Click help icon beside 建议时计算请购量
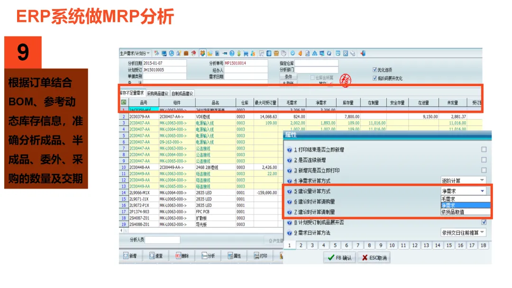 point(289,202)
